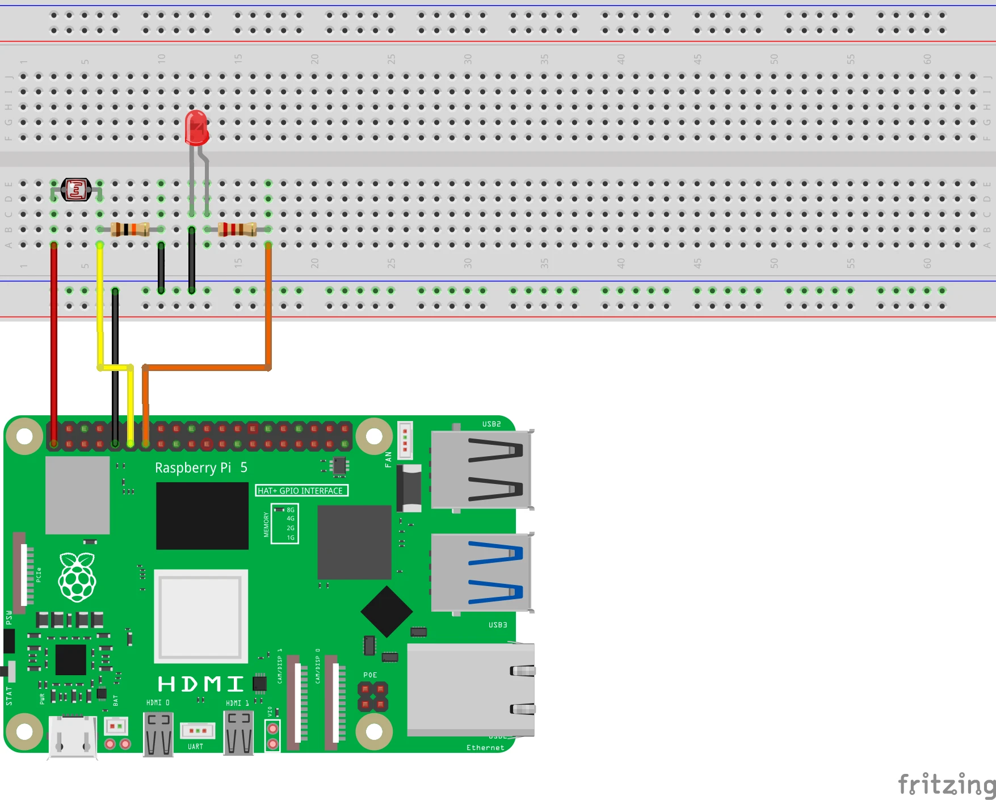Select the silver heat-spreader chip above HDMI text
The width and height of the screenshot is (996, 800).
[201, 617]
